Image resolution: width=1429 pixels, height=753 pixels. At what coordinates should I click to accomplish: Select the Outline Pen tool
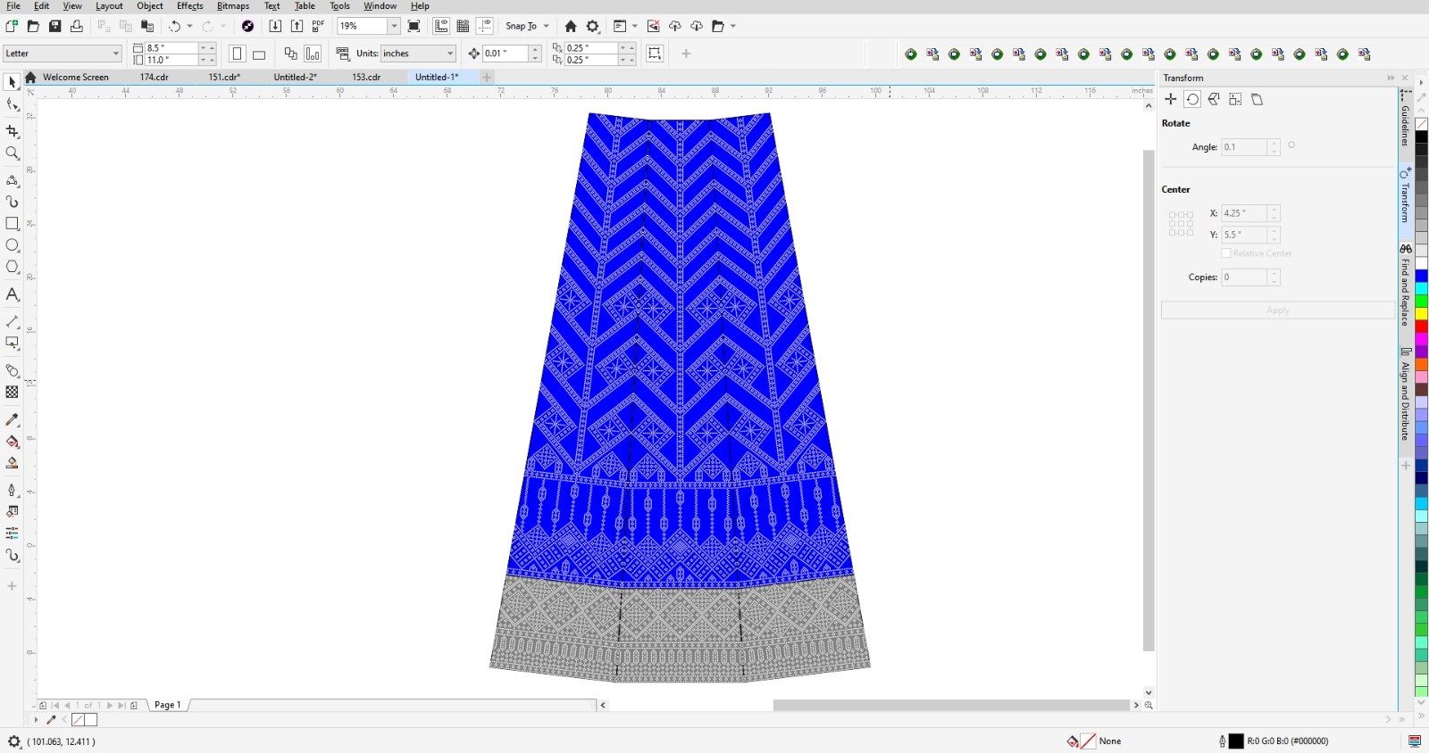[x=13, y=490]
